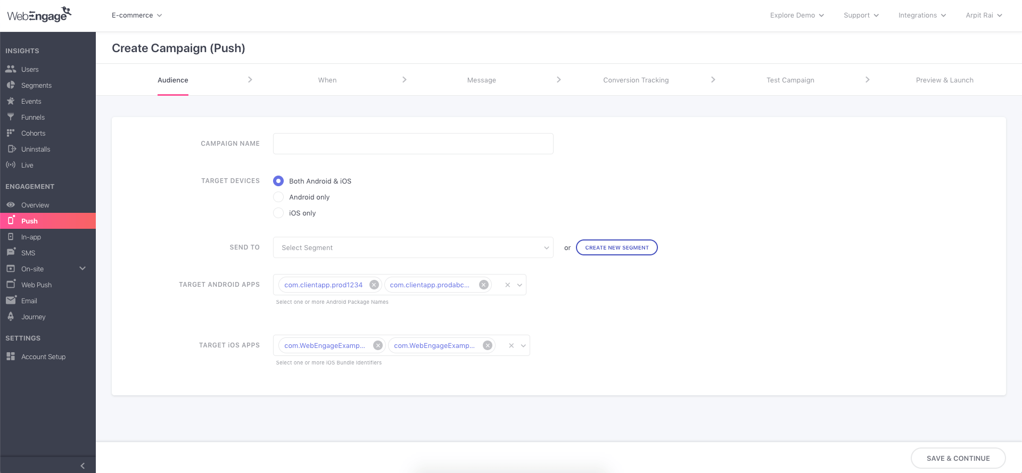This screenshot has height=473, width=1022.
Task: Expand Target Android Apps dropdown arrow
Action: tap(520, 285)
